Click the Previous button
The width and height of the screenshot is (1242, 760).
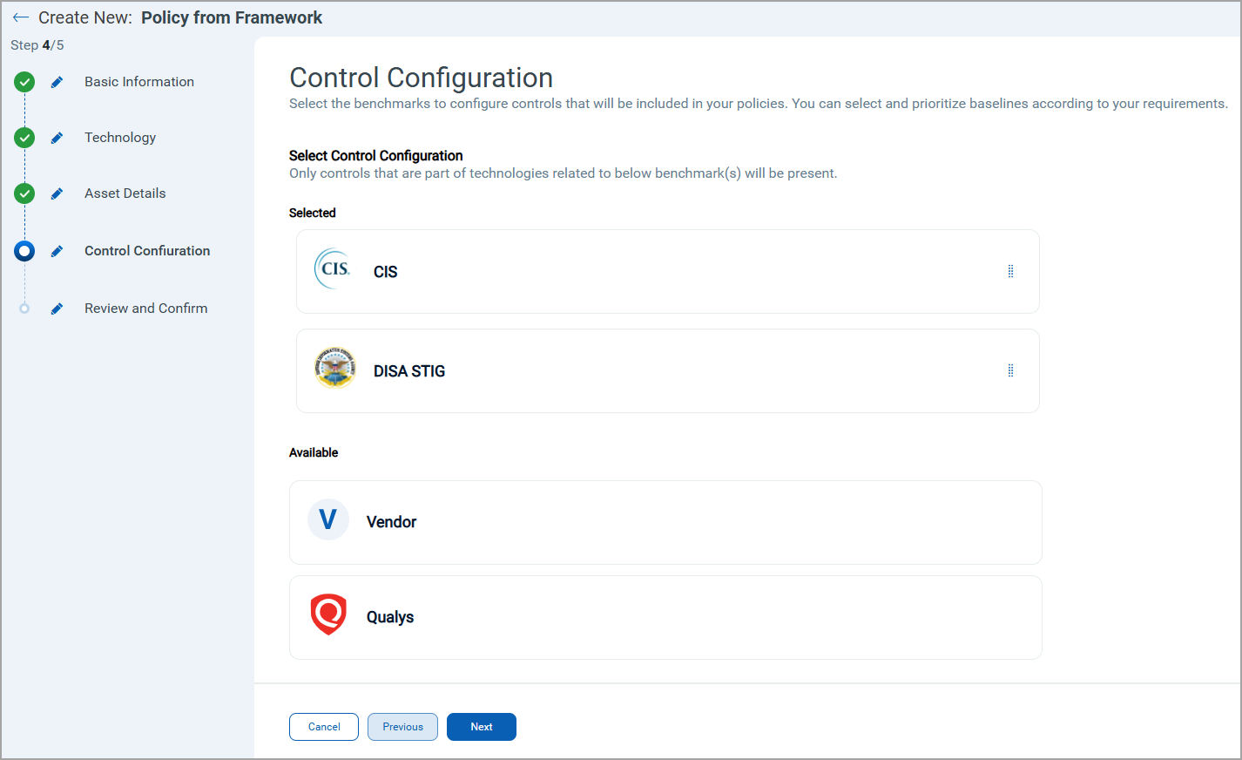click(402, 727)
